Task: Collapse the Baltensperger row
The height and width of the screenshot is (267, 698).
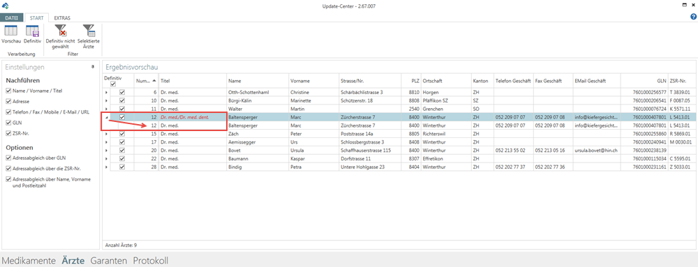Action: pos(106,117)
